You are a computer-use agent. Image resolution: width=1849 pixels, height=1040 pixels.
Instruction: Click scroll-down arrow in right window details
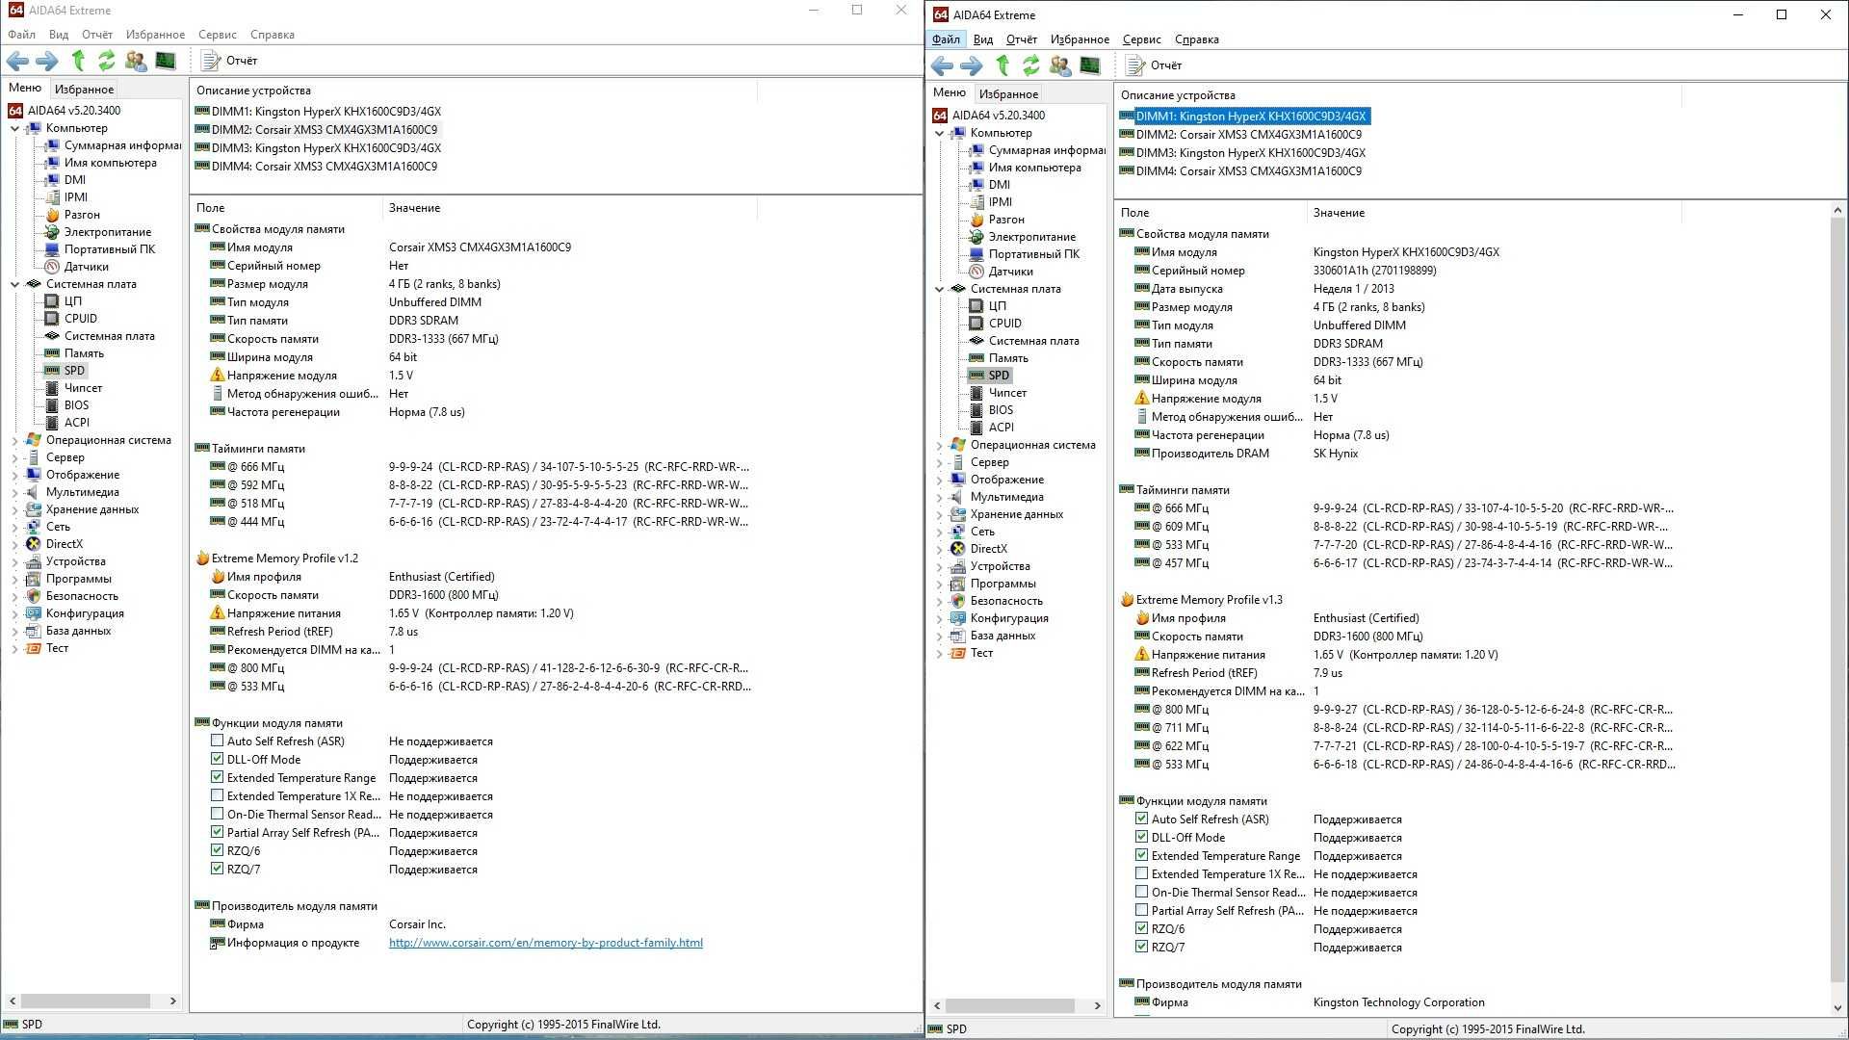[1837, 1007]
